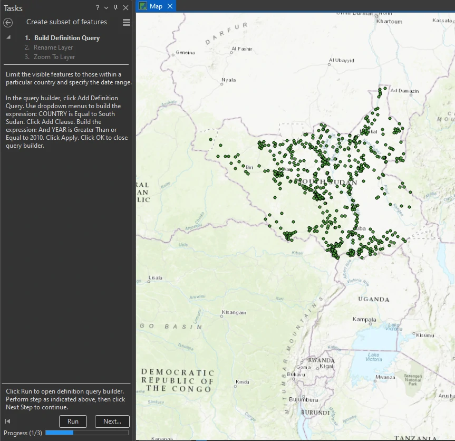Click the Nyala city label

229,80
